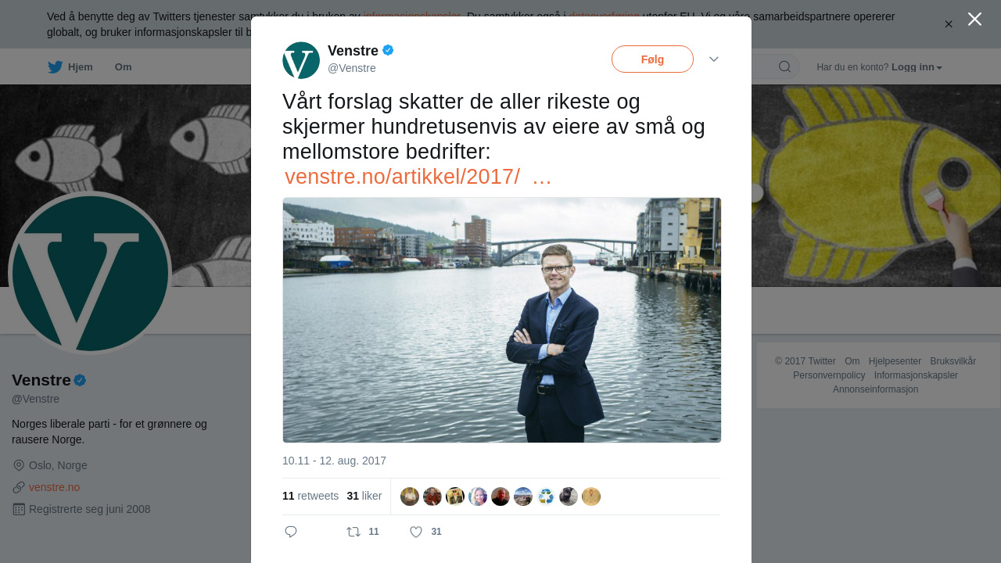The width and height of the screenshot is (1001, 563).
Task: Open the Logg inn dropdown
Action: pyautogui.click(x=917, y=67)
